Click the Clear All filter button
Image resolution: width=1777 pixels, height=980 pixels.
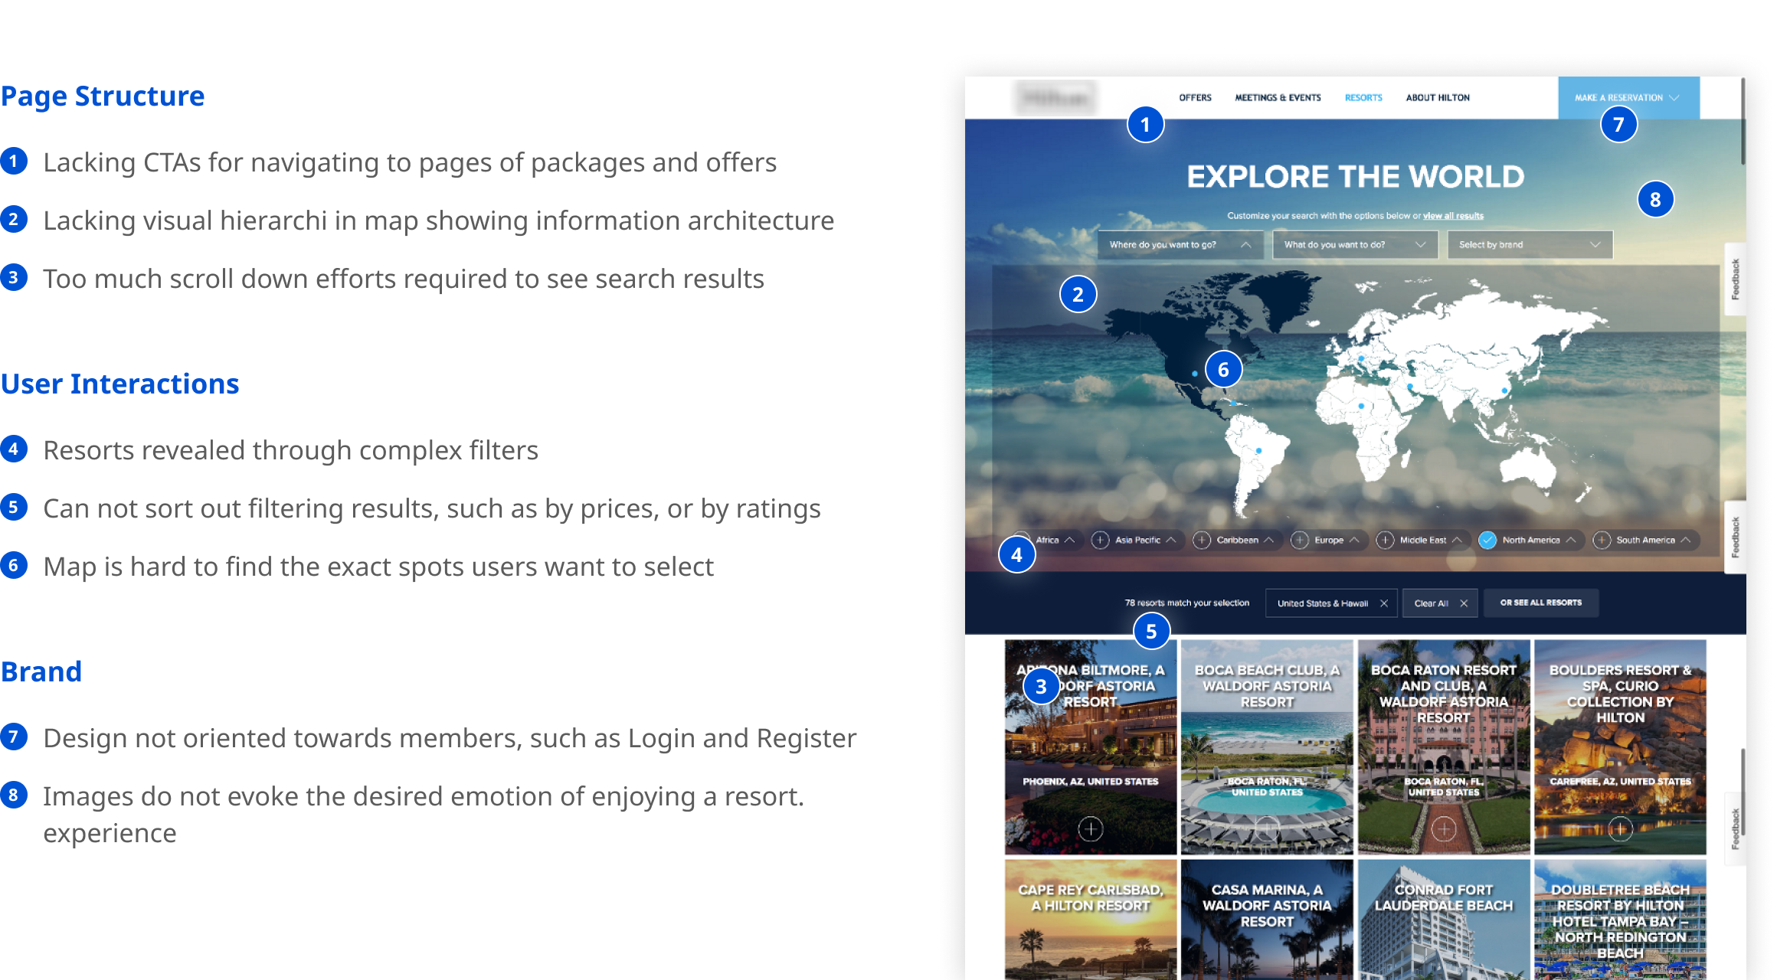click(x=1440, y=603)
